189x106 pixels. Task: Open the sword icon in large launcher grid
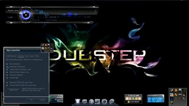click(x=184, y=99)
